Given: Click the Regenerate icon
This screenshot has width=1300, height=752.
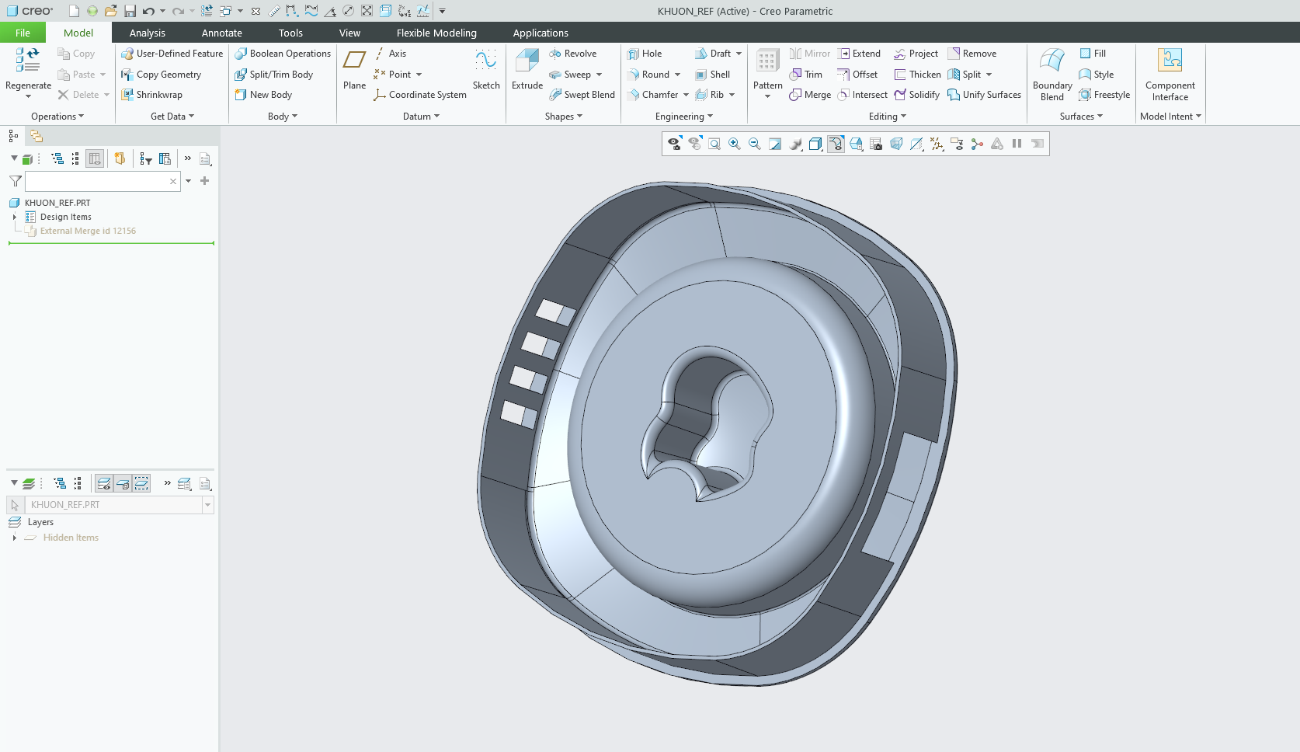Looking at the screenshot, I should [x=28, y=60].
